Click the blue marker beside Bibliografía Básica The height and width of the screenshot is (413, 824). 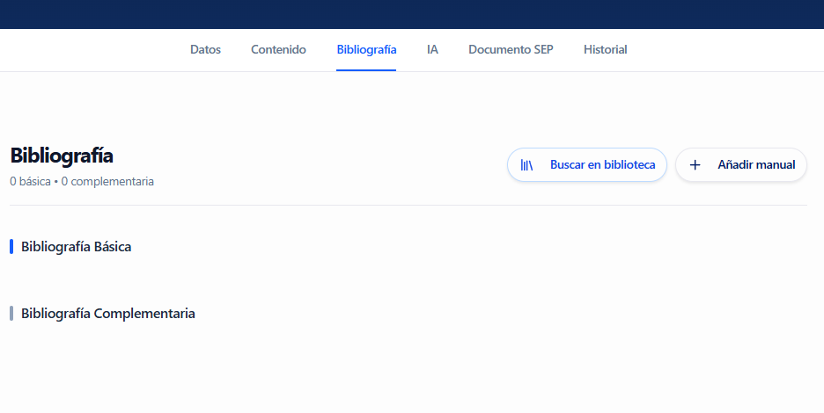coord(11,247)
